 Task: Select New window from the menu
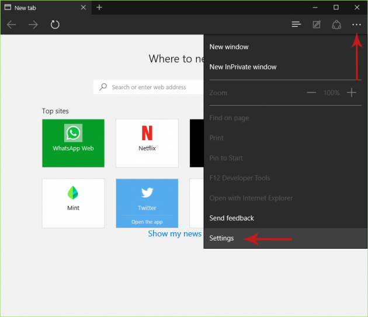pos(229,47)
